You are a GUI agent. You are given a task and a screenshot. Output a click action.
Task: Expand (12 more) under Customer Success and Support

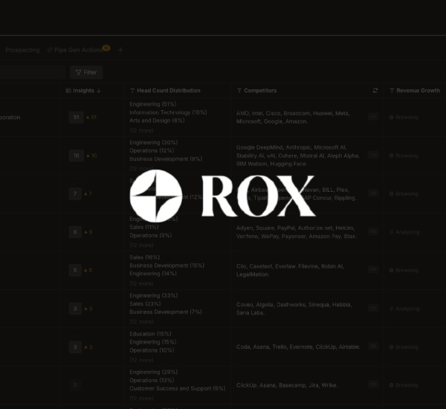pyautogui.click(x=141, y=399)
